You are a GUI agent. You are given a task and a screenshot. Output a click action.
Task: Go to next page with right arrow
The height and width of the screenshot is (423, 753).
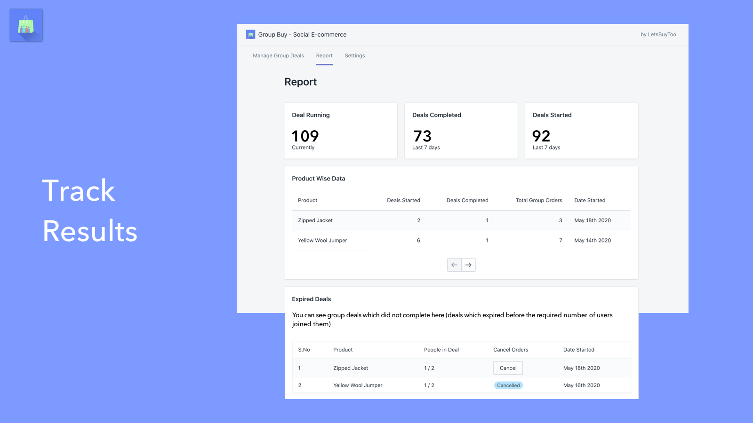tap(468, 265)
